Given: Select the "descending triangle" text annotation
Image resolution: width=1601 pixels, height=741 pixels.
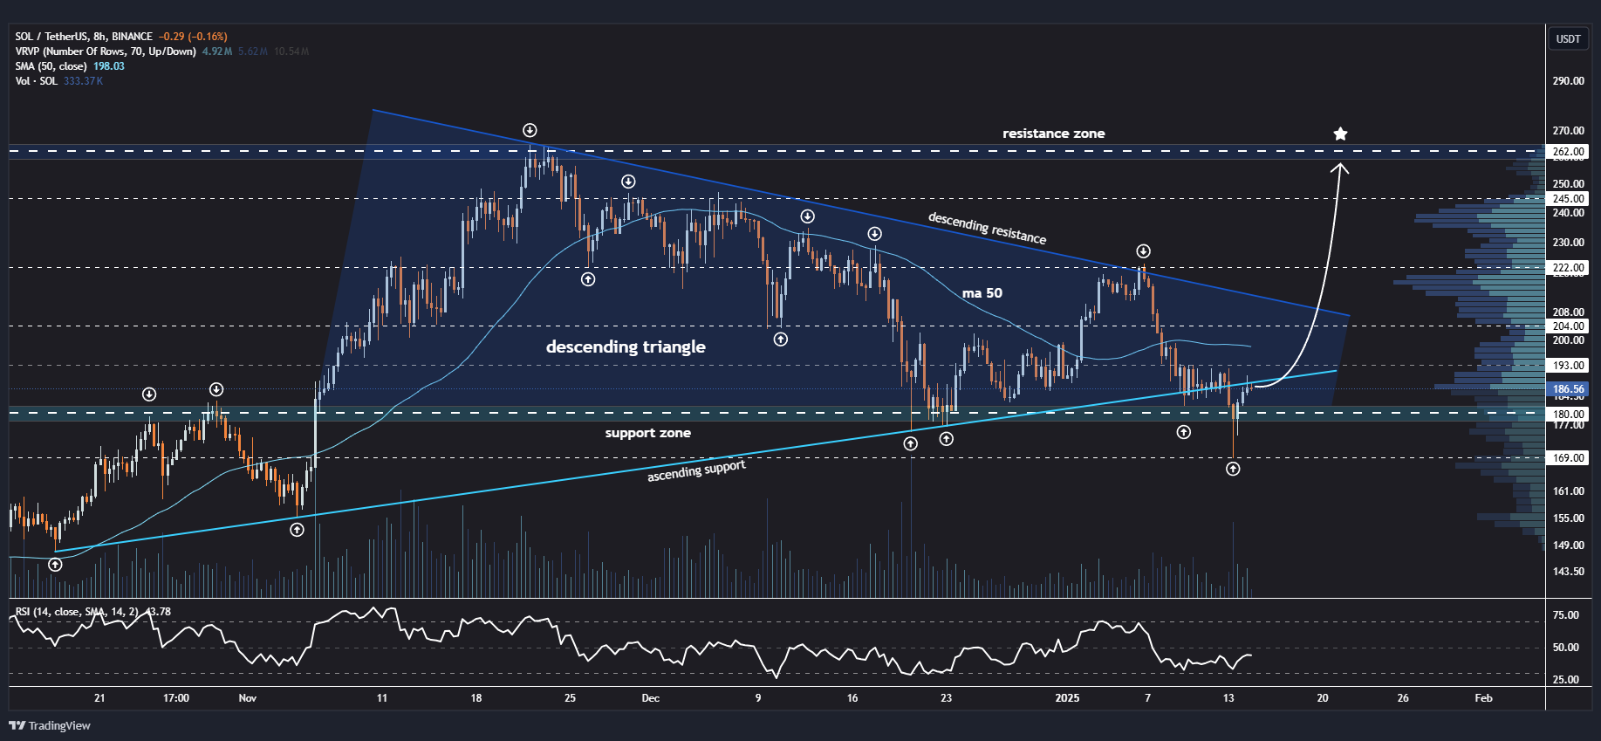Looking at the screenshot, I should click(626, 346).
